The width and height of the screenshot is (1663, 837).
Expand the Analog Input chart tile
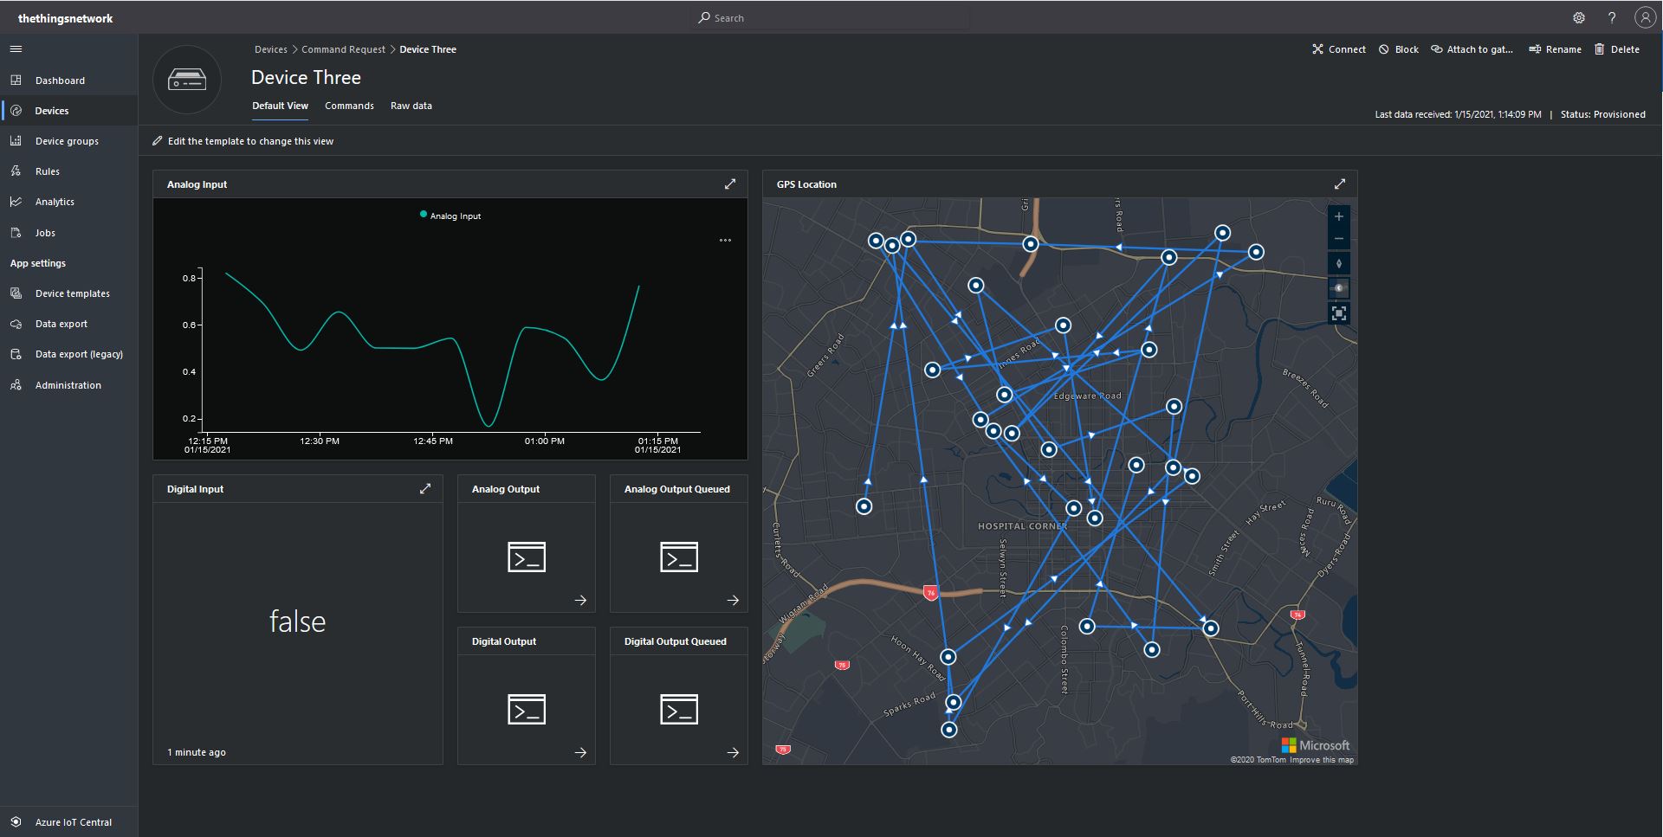(730, 184)
